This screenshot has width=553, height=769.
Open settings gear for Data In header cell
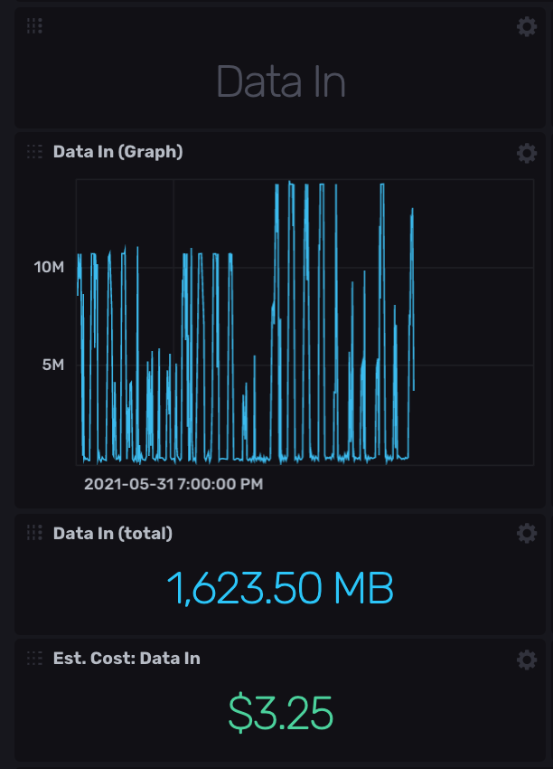526,27
